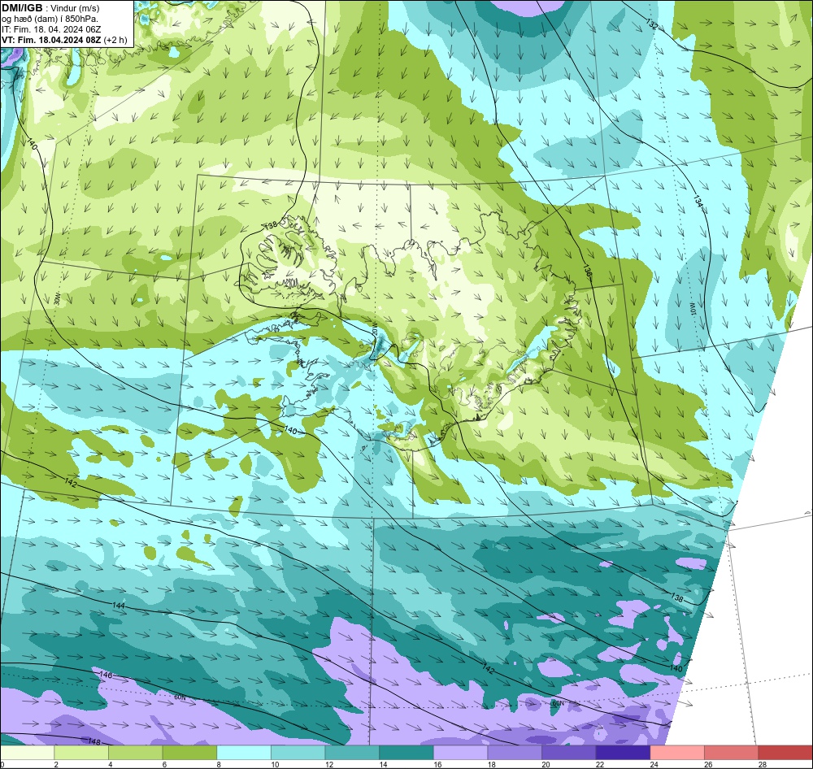Click the 18–20 m/s purple legend swatch

click(515, 753)
